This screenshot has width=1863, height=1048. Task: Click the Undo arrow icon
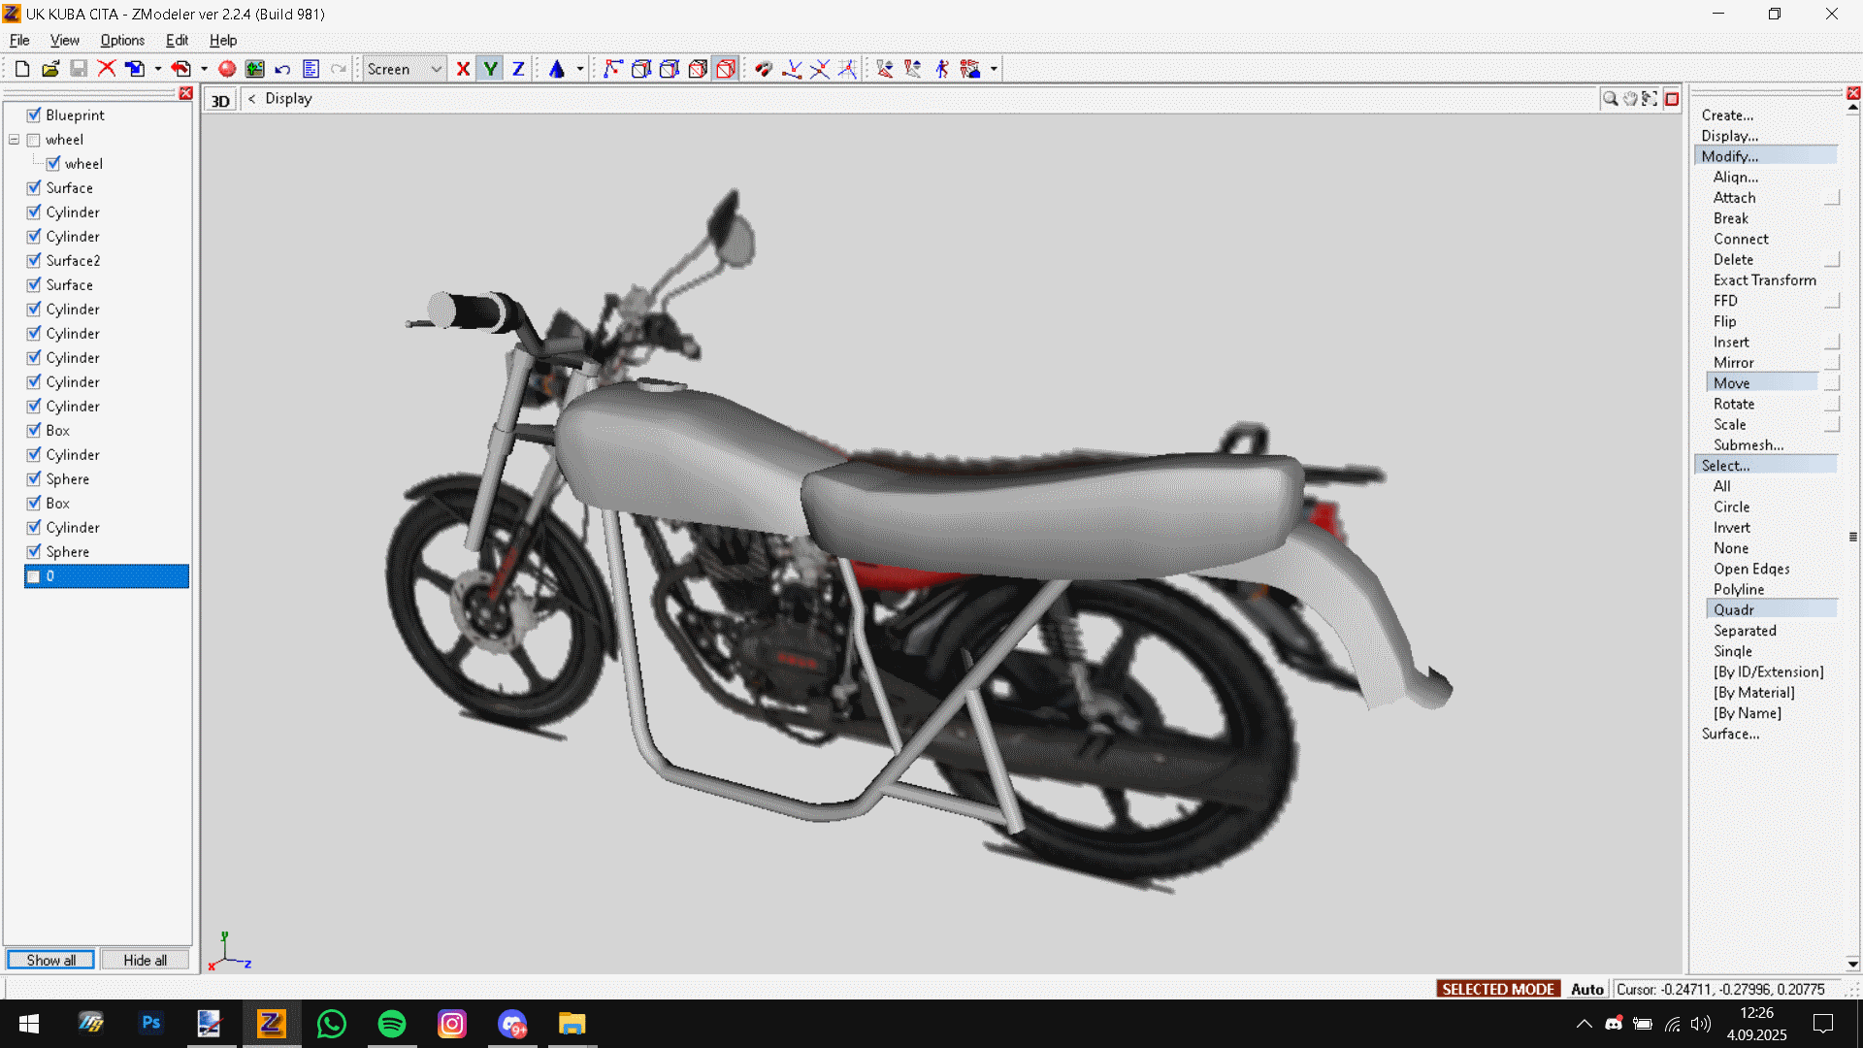coord(282,69)
